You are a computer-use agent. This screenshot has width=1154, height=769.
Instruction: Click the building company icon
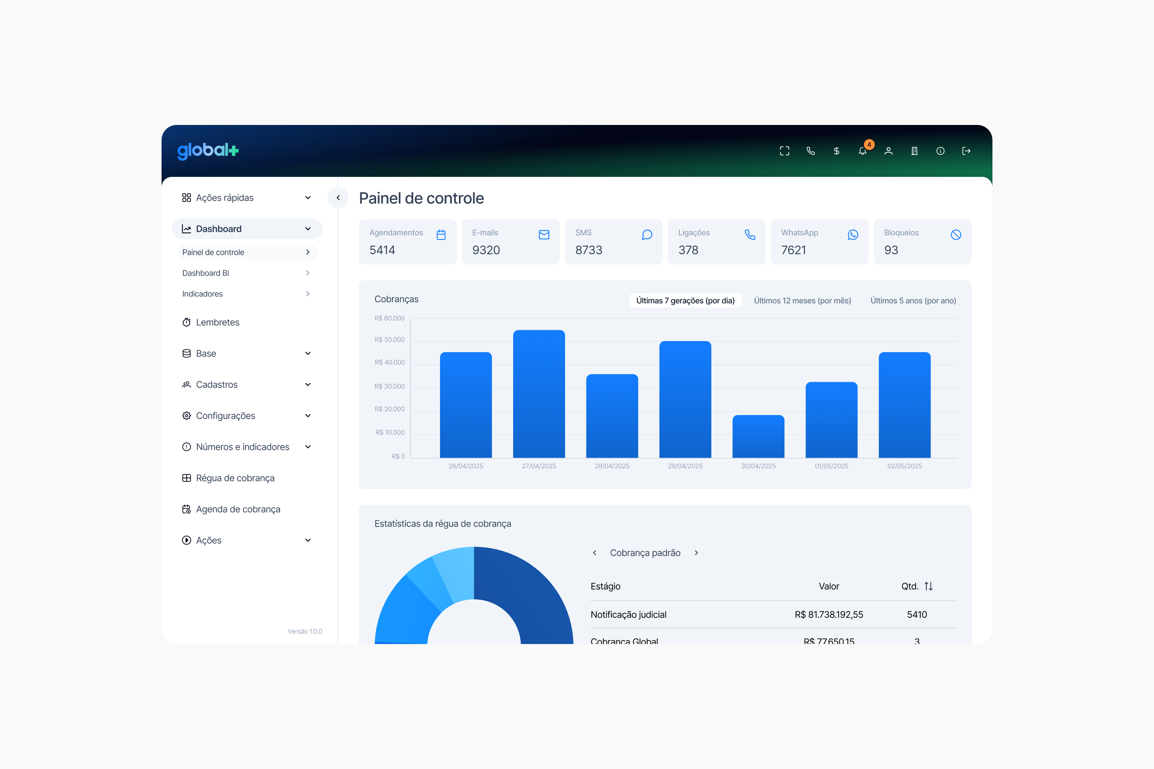pos(915,151)
